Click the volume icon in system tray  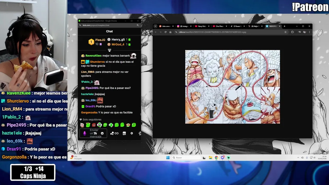[x=315, y=158]
